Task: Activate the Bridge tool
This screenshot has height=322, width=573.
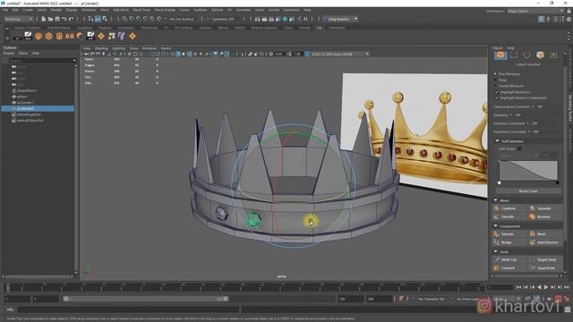Action: point(509,242)
